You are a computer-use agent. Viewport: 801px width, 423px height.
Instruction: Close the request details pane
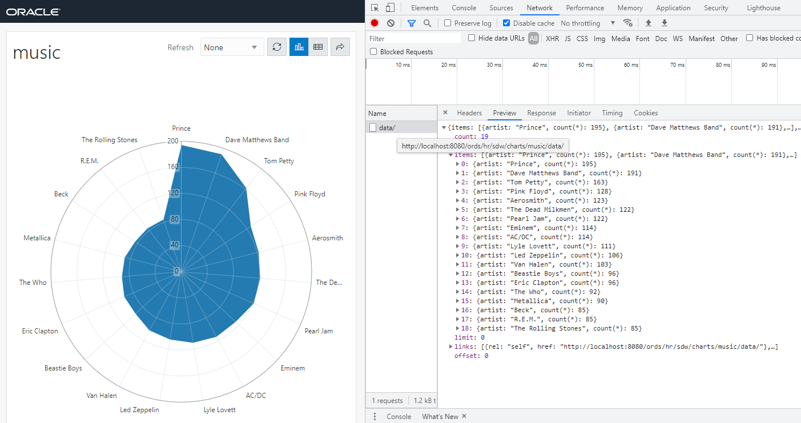(x=445, y=113)
